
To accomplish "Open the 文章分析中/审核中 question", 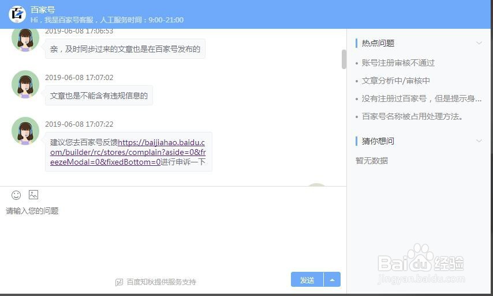I will click(395, 81).
